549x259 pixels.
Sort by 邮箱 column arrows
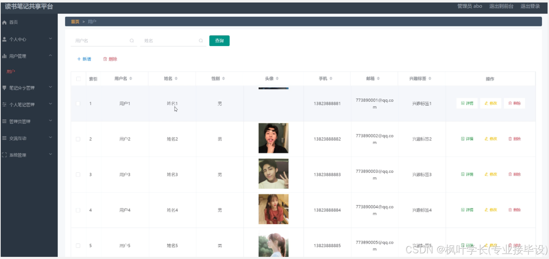tap(378, 79)
